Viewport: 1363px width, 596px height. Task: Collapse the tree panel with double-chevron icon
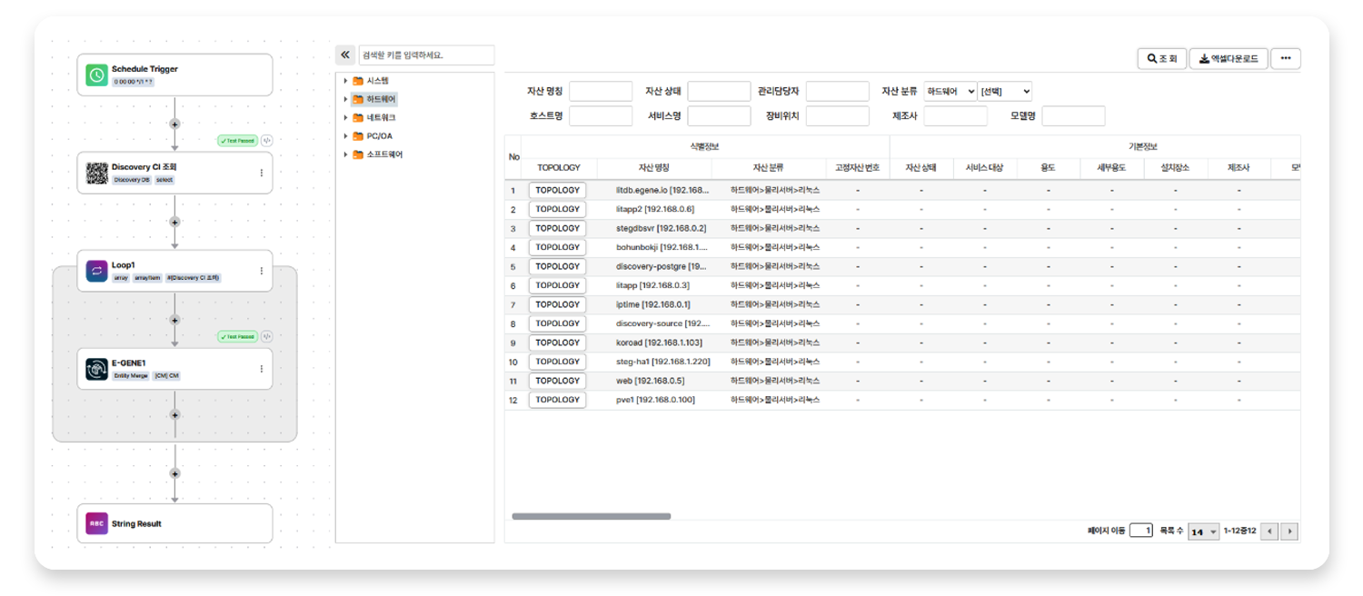pyautogui.click(x=345, y=55)
